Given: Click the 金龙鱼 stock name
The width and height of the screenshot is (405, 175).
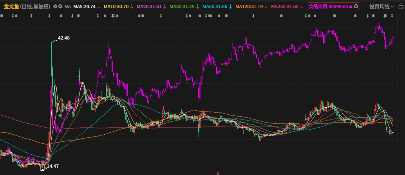Looking at the screenshot, I should click(x=11, y=6).
